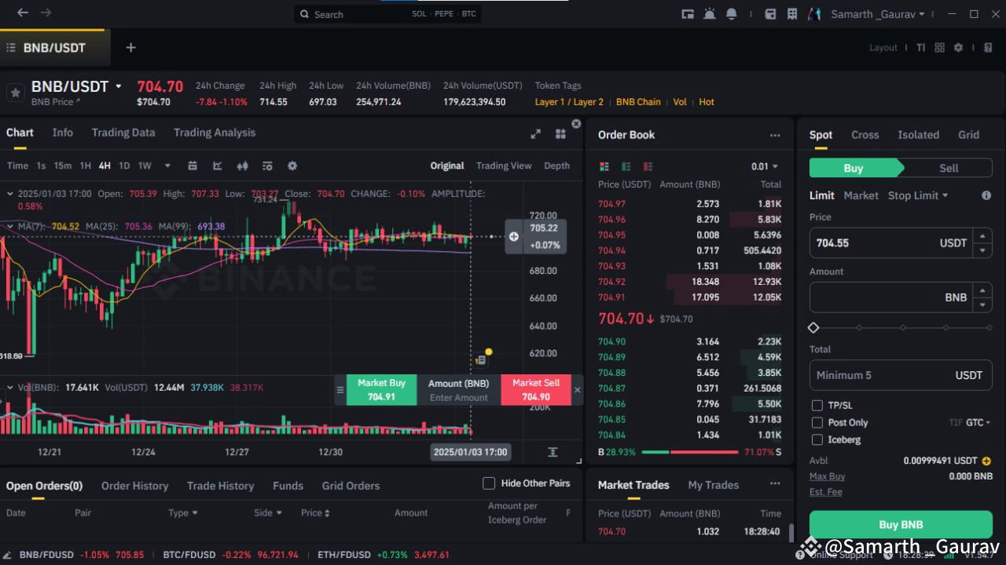
Task: Collapse the MA indicator line chevron
Action: 9,227
